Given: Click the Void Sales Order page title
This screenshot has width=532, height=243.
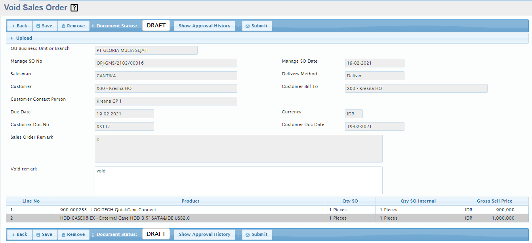Looking at the screenshot, I should (36, 8).
